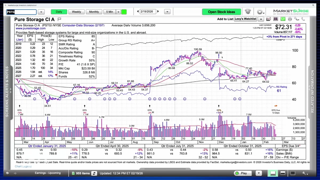Open the intraday interval dropdown arrow
The height and width of the screenshot is (180, 320).
point(118,12)
